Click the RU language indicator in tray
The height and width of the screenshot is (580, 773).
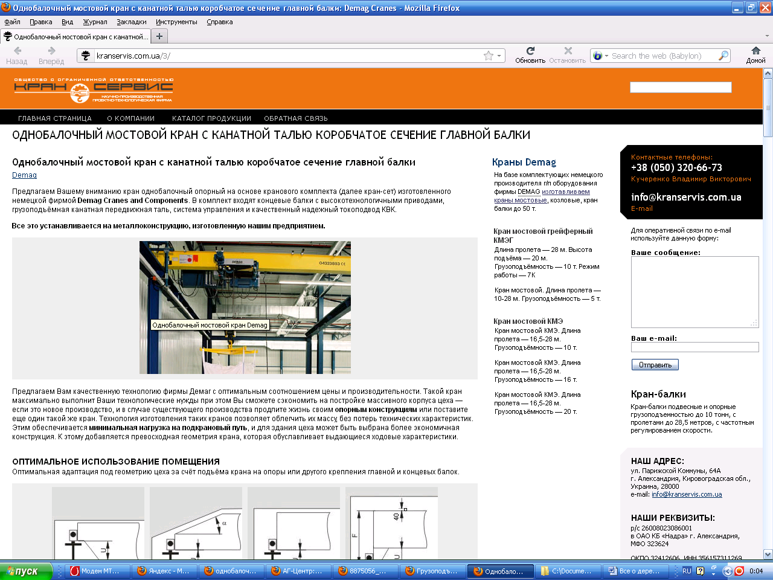tap(687, 571)
